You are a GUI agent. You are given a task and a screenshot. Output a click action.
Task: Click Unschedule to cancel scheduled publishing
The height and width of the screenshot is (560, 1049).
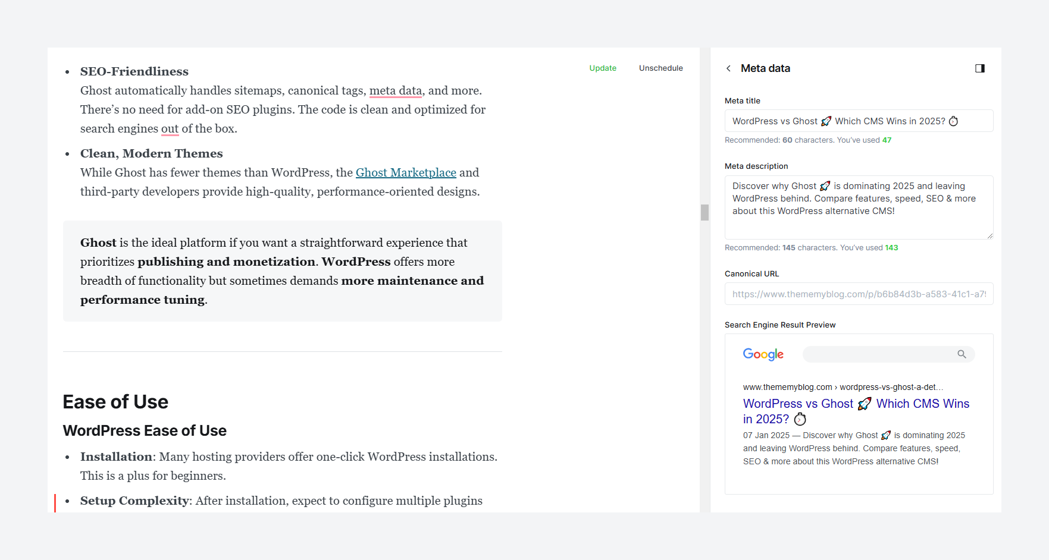[x=660, y=68]
